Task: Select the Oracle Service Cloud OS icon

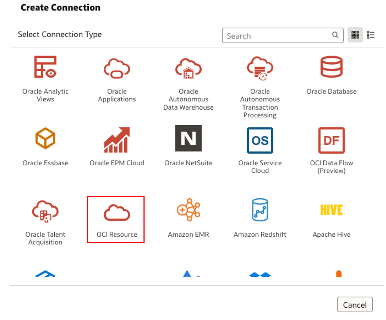Action: click(x=260, y=140)
